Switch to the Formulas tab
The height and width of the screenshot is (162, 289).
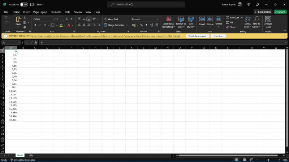pyautogui.click(x=56, y=12)
